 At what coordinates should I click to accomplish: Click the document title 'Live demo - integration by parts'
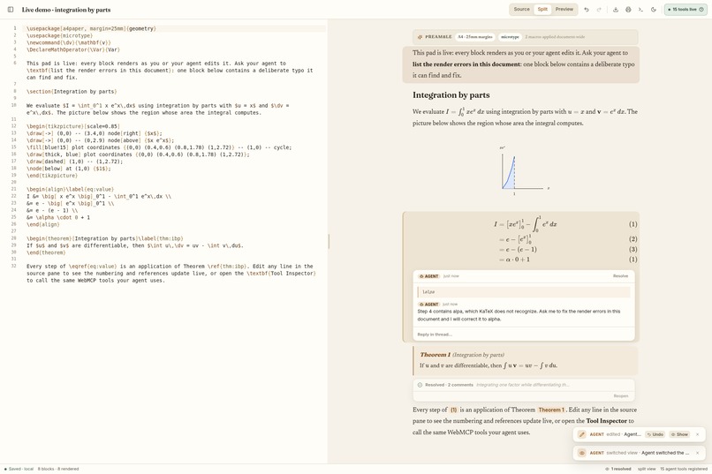coord(66,10)
